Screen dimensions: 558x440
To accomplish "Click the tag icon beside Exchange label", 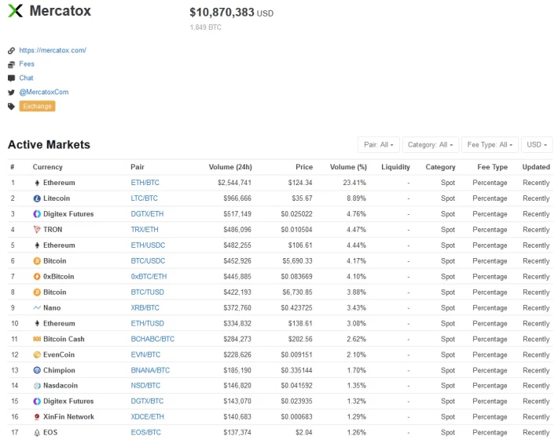I will 11,106.
